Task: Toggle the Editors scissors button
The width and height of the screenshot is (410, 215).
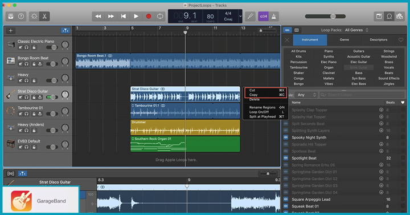Action: 44,16
